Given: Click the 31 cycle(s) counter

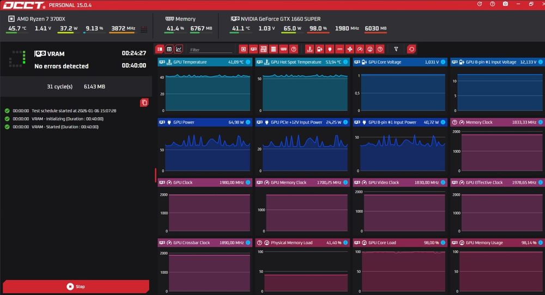Looking at the screenshot, I should pos(60,87).
